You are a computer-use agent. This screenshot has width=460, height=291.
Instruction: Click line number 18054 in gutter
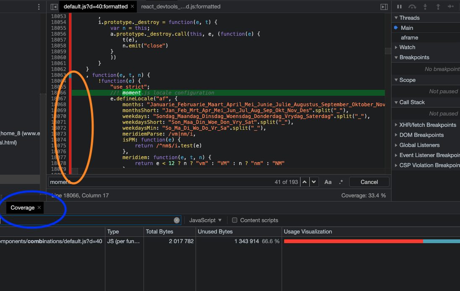pyautogui.click(x=58, y=22)
